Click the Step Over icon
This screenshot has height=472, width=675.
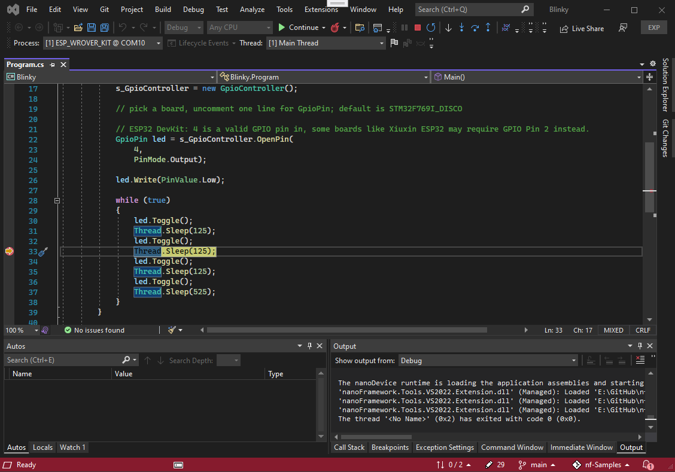point(475,27)
